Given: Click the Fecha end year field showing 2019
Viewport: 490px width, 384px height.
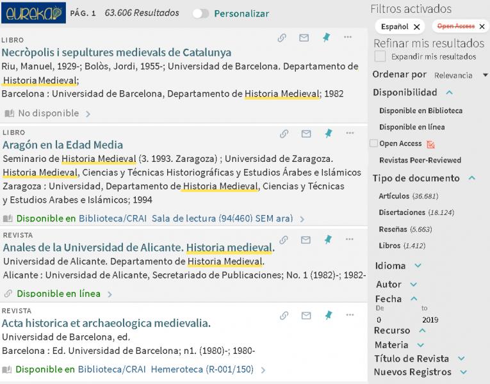Looking at the screenshot, I should 430,320.
